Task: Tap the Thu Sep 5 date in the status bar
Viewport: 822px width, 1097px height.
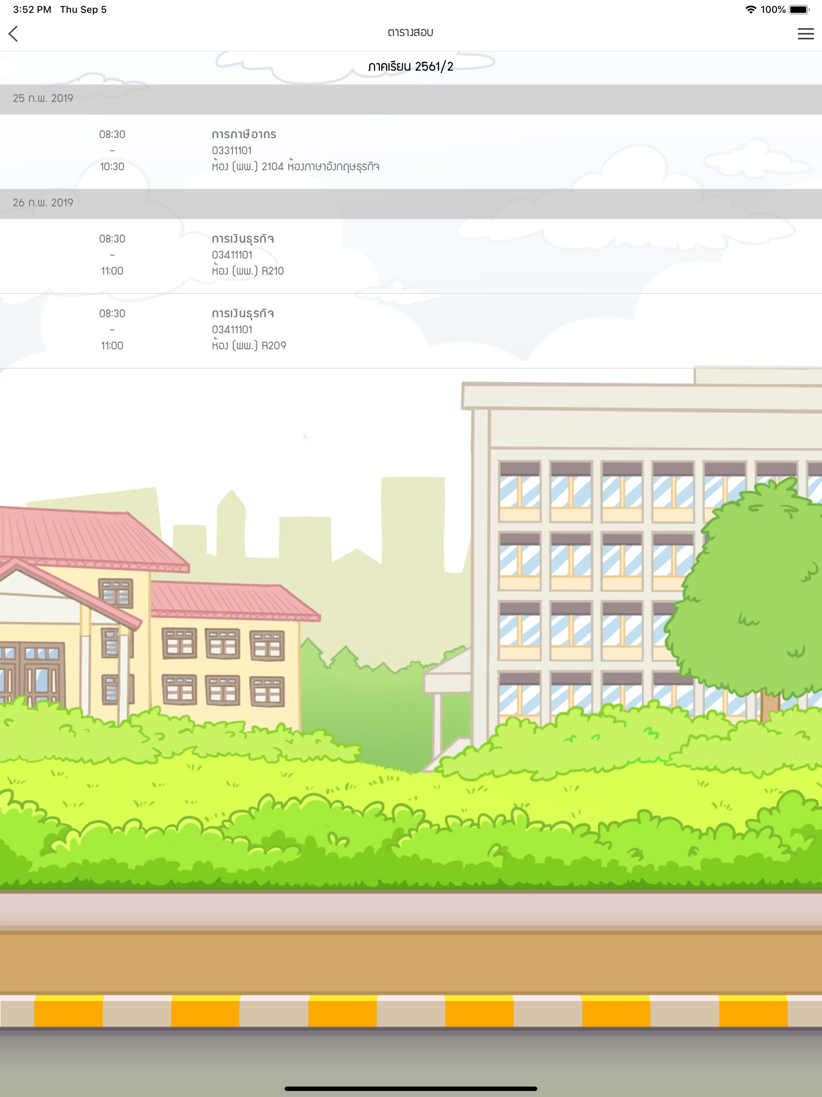Action: 83,9
